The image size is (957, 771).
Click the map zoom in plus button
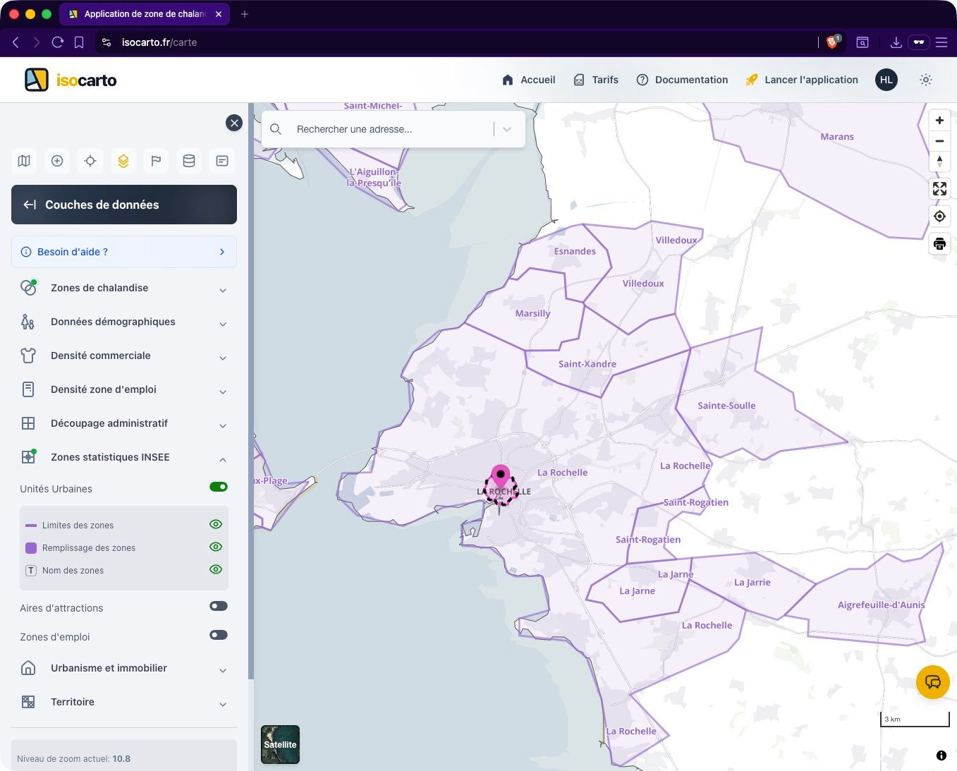(939, 121)
